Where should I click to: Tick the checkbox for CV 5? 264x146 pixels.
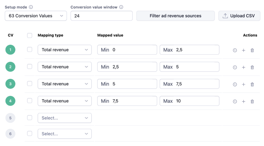coord(30,117)
